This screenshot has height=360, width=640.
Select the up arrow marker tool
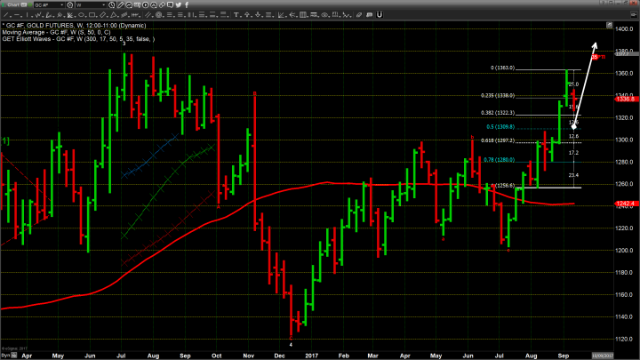click(247, 15)
